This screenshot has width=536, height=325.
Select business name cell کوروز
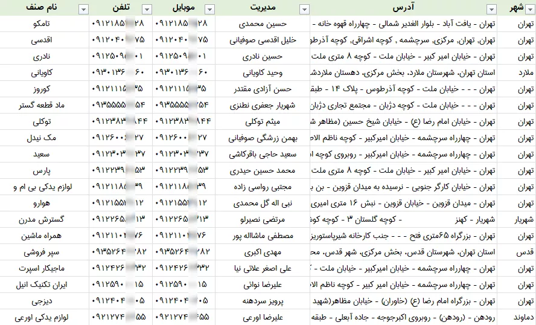[45, 89]
